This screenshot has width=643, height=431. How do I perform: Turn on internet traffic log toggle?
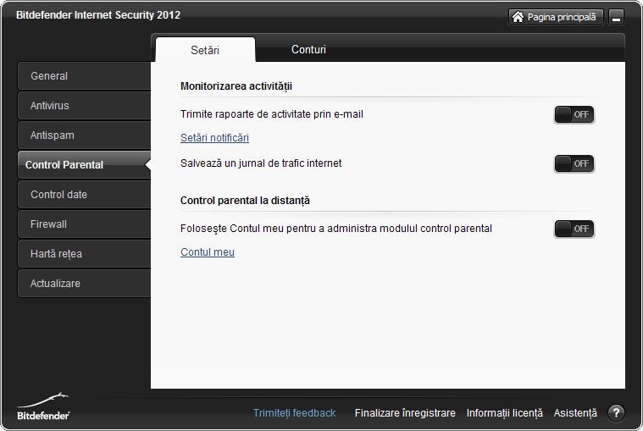pos(574,163)
